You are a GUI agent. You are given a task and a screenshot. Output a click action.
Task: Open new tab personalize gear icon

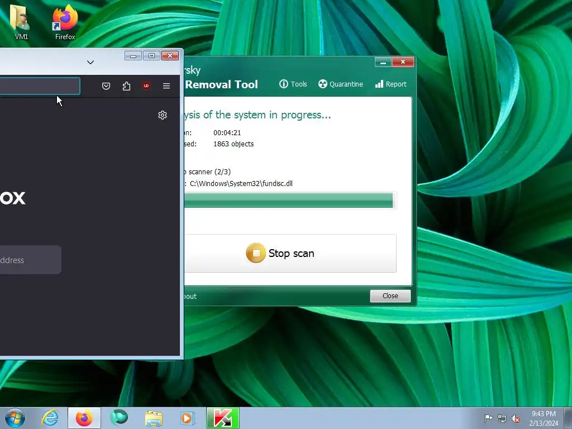(163, 115)
